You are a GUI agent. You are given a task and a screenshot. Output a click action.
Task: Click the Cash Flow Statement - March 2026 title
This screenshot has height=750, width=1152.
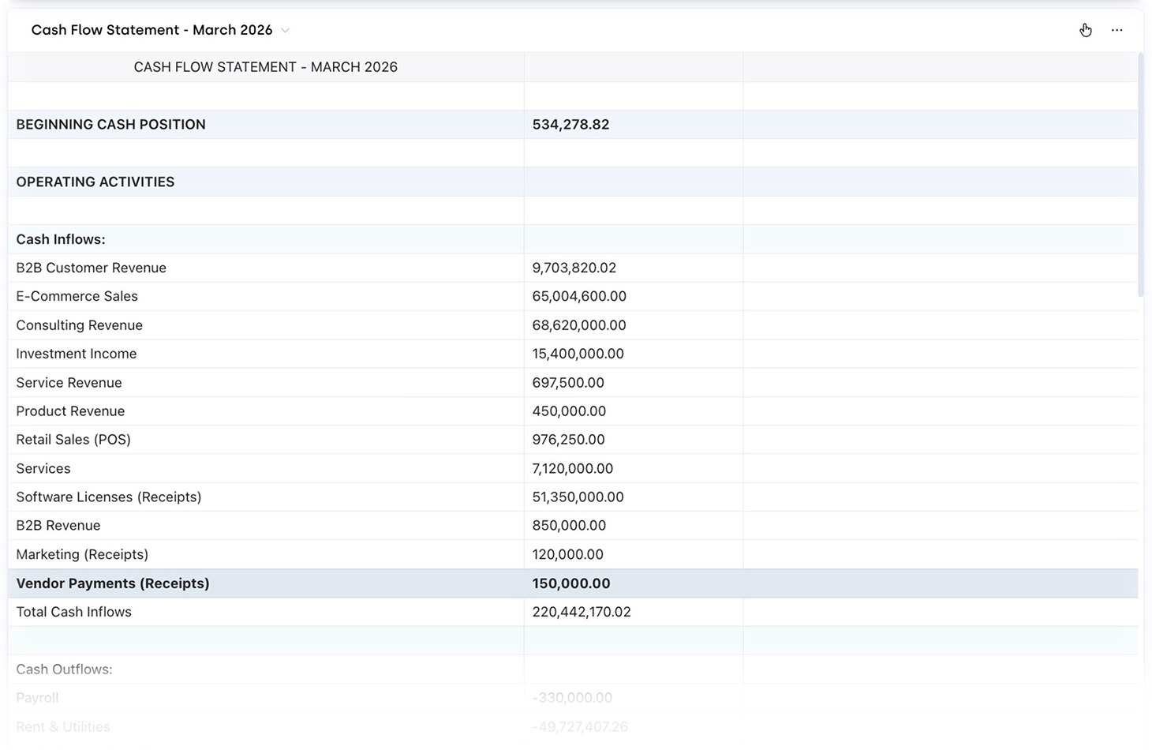click(151, 30)
